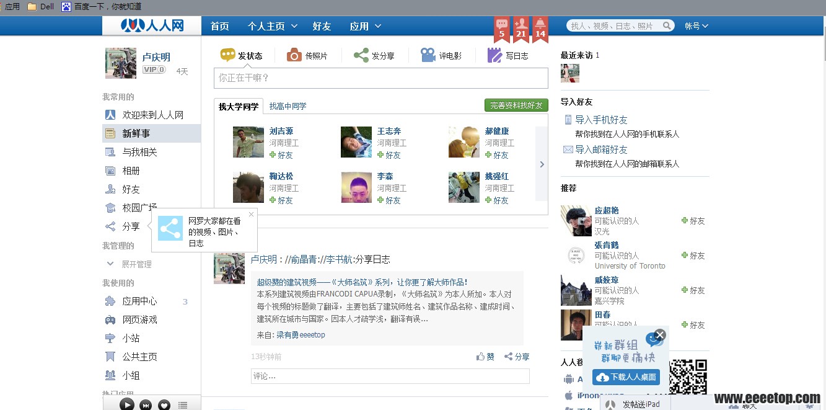826x410 pixels.
Task: Play music with the play button
Action: click(x=126, y=404)
